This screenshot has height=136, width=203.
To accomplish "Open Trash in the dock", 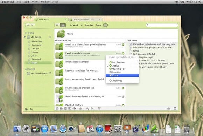I will point(187,129).
